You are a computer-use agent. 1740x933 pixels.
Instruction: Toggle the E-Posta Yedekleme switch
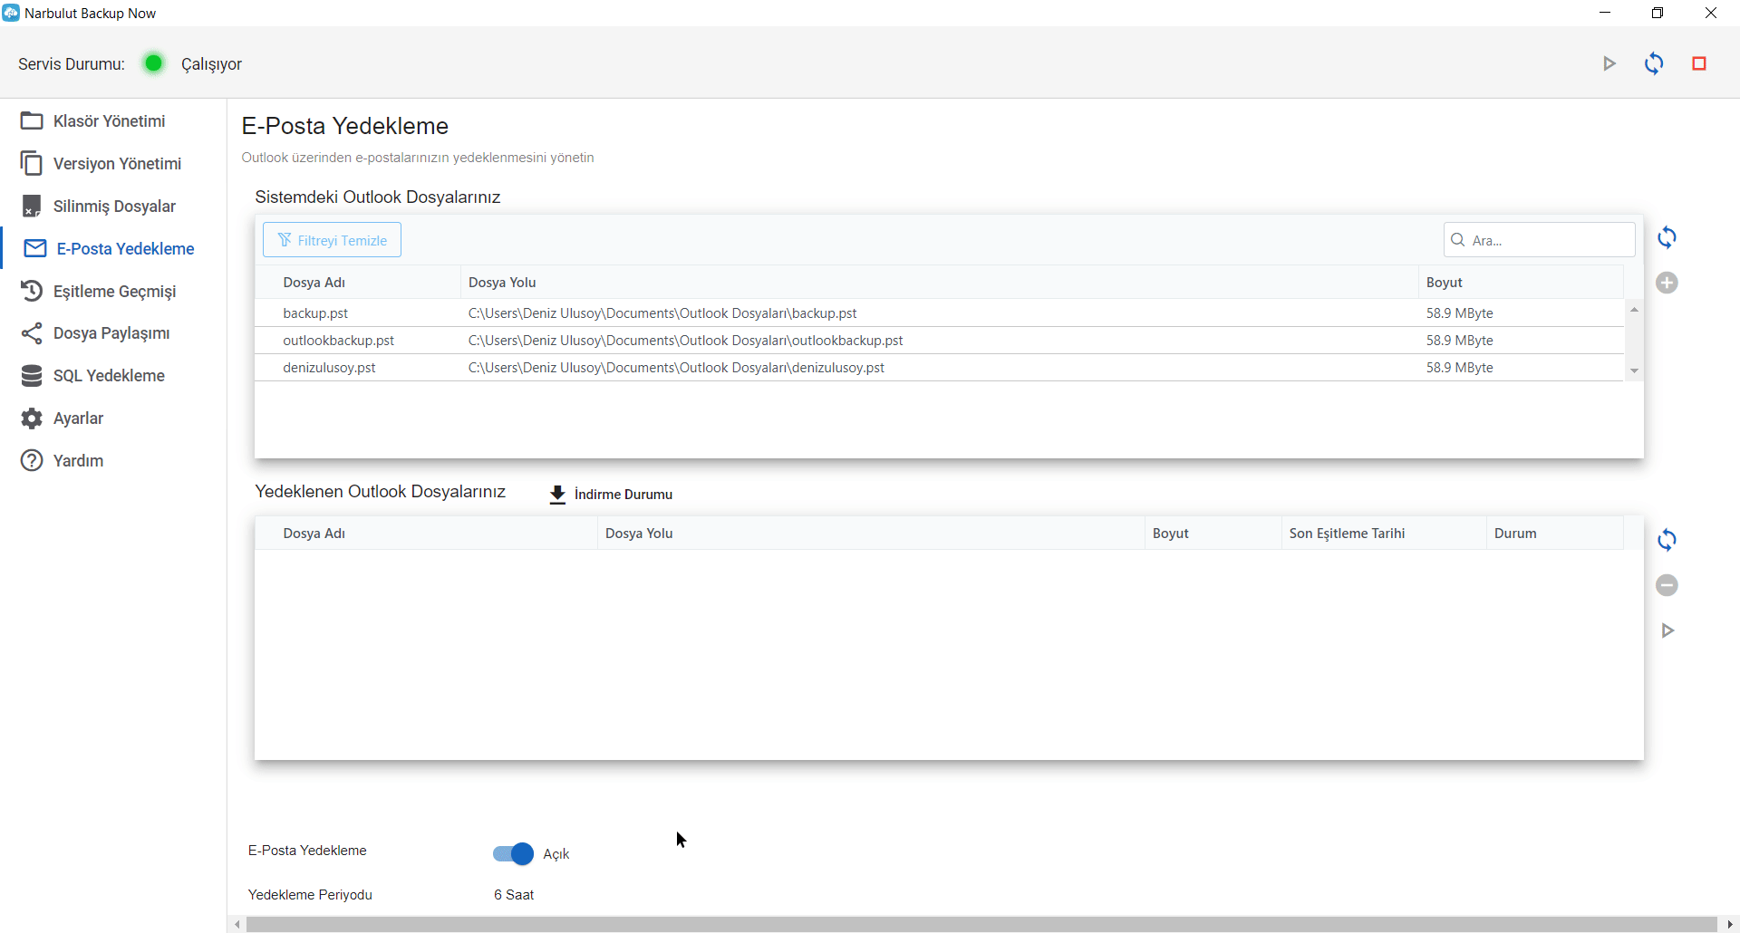513,853
